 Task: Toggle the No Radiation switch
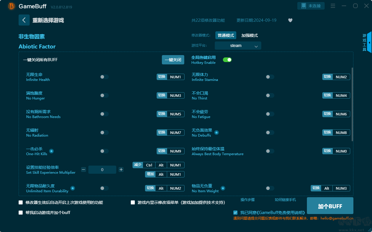[x=104, y=133]
